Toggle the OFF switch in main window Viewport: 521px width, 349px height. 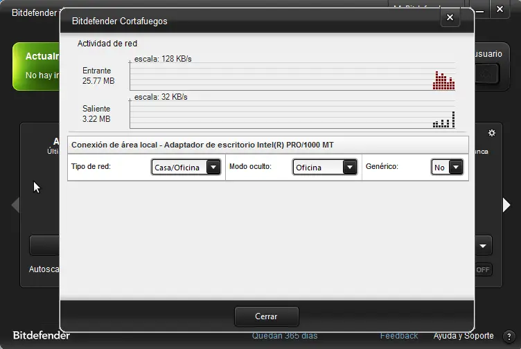click(483, 269)
